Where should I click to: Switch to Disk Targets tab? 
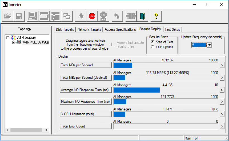[x=65, y=29]
